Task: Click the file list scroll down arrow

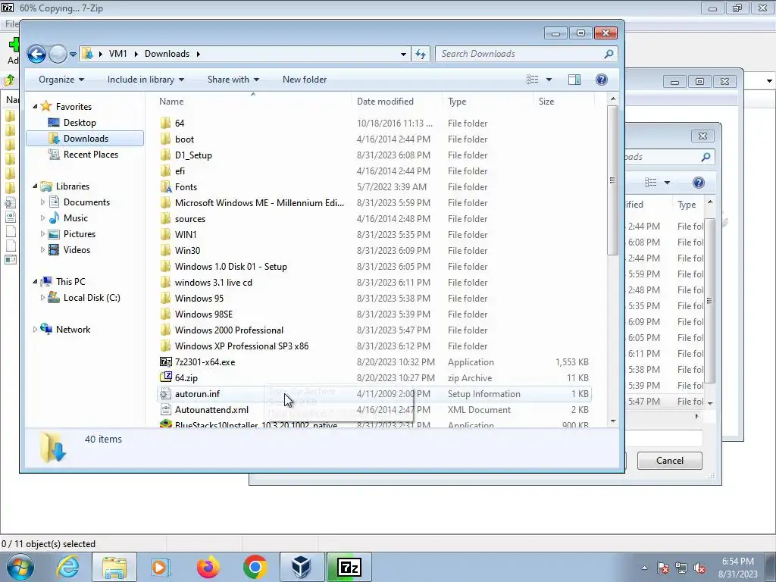Action: 612,421
